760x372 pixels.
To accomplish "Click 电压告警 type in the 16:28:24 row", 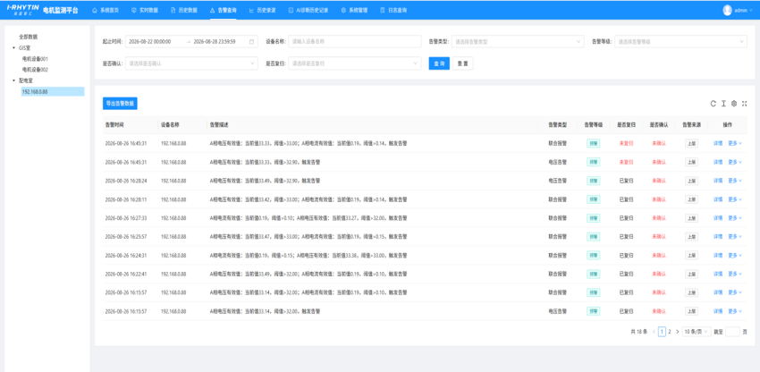I will pyautogui.click(x=557, y=181).
